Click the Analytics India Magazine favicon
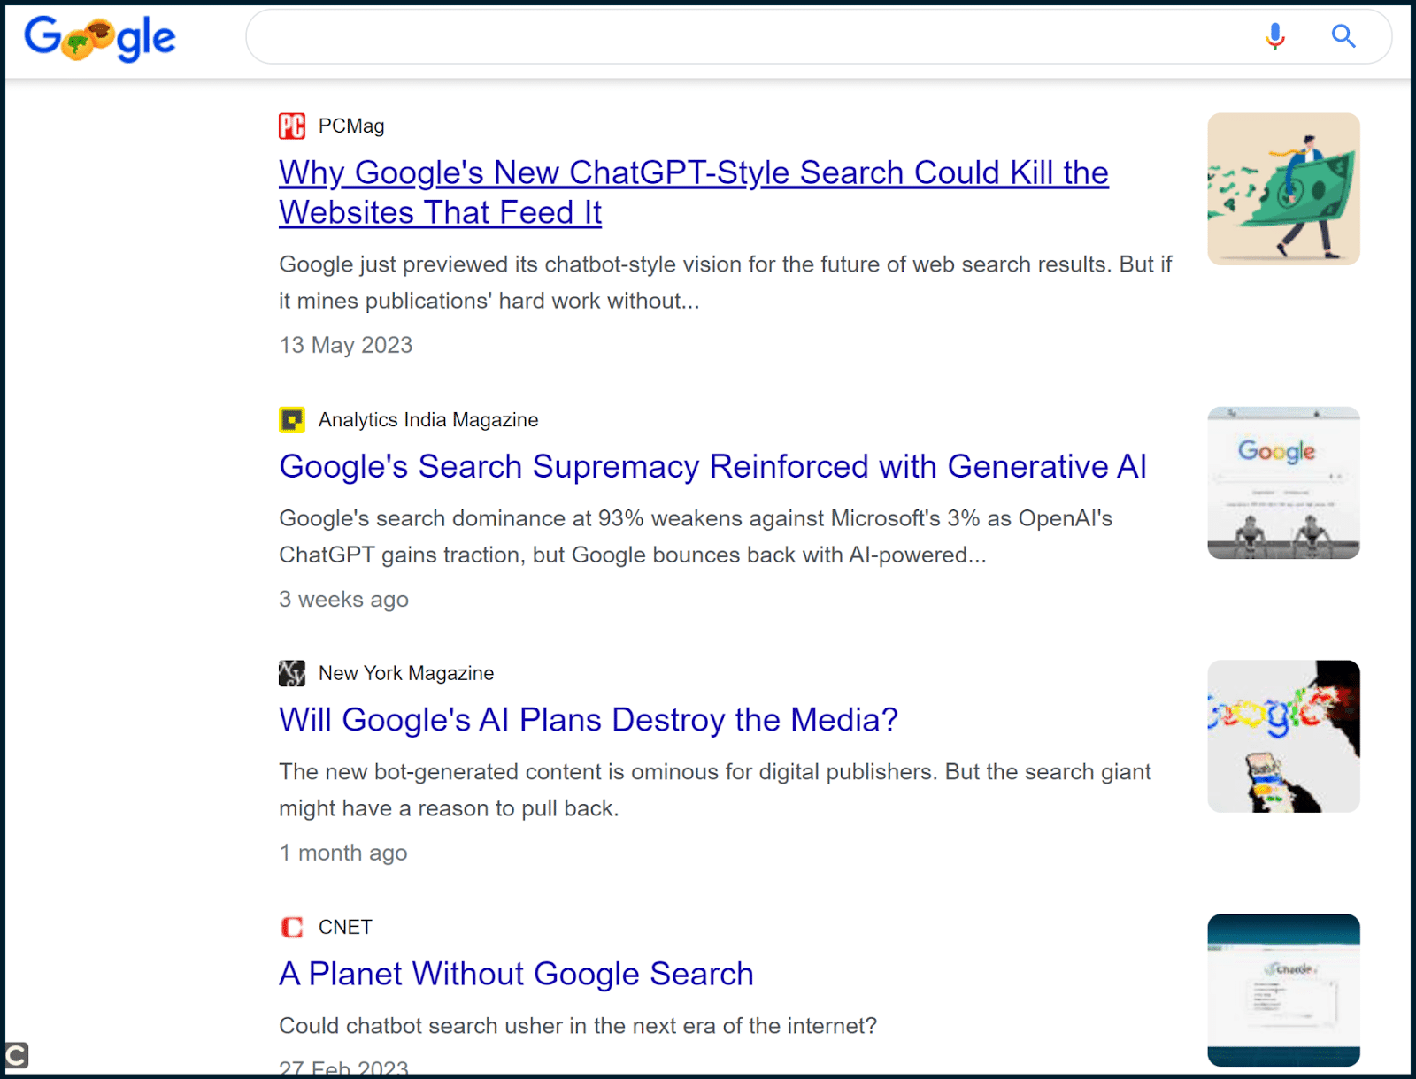1416x1079 pixels. pos(292,419)
